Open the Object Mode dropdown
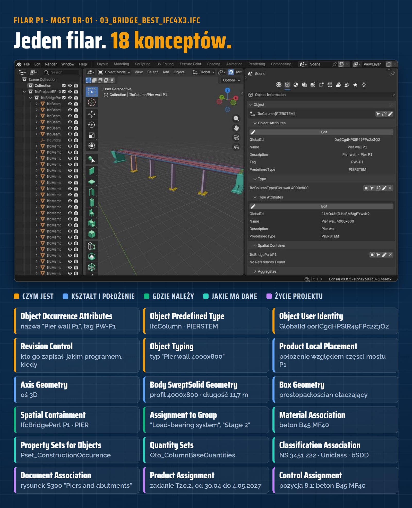This screenshot has height=508, width=412. point(115,72)
